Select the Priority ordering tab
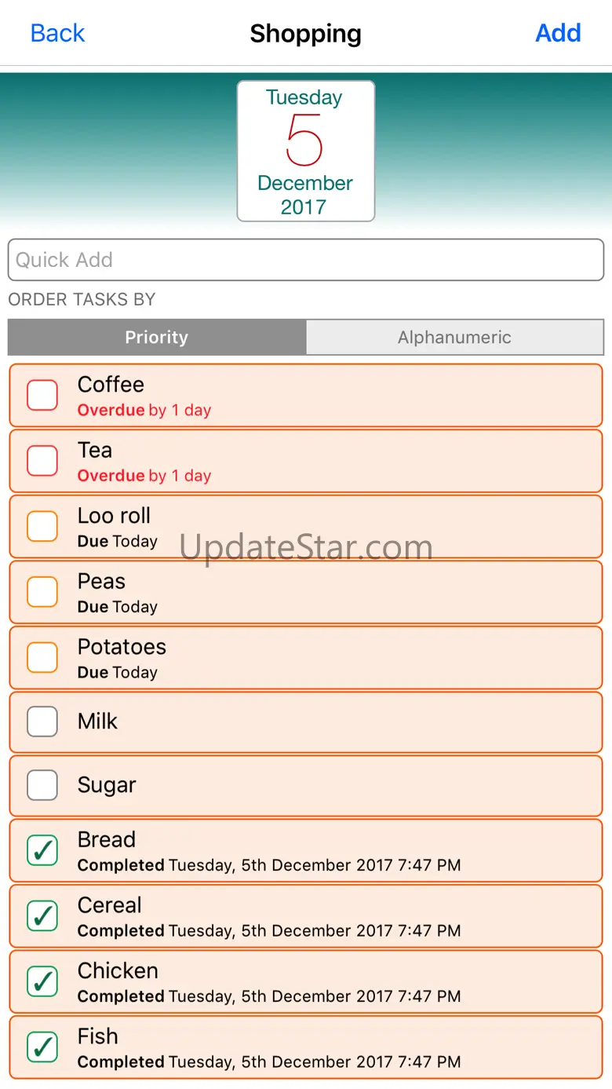Image resolution: width=612 pixels, height=1089 pixels. click(157, 338)
